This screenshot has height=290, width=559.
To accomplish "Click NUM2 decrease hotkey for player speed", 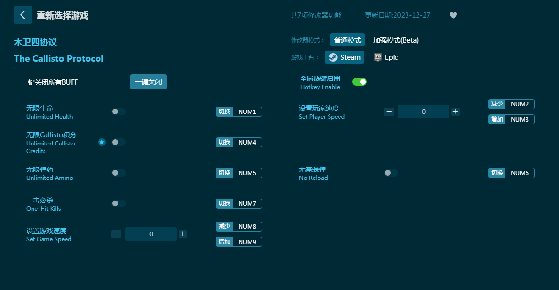I will point(511,104).
